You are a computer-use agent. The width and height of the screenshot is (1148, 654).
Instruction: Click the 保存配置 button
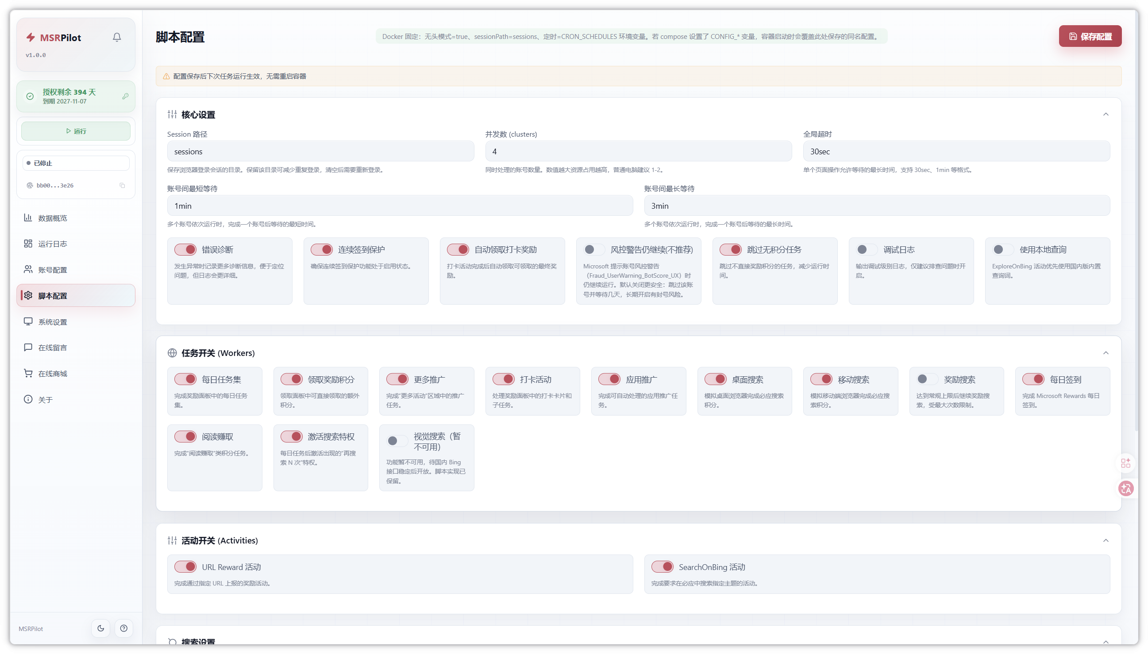point(1090,36)
